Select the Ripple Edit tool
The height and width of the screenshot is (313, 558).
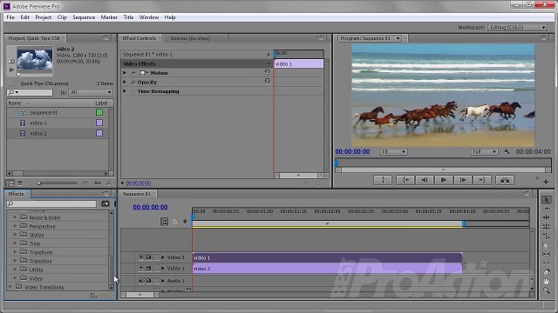(x=547, y=217)
